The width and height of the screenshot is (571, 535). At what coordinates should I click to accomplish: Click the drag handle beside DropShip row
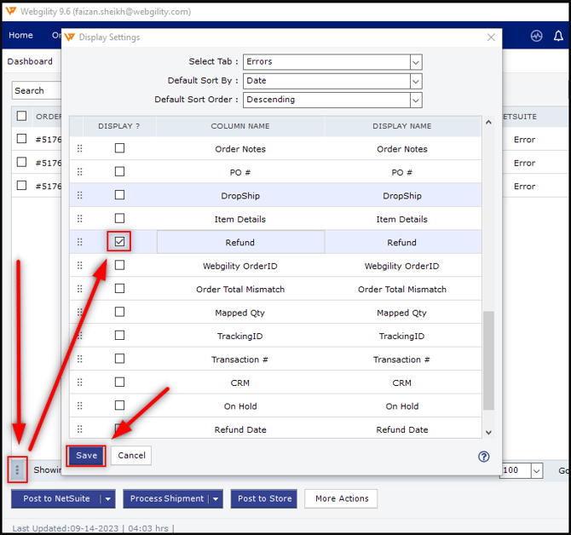tap(80, 196)
